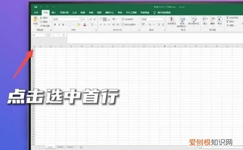Click the Name Box cell reference field
Screen dimensions: 243x150
(x=39, y=35)
